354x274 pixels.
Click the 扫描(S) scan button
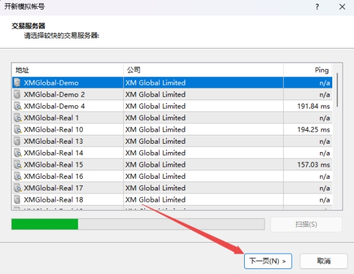[306, 224]
